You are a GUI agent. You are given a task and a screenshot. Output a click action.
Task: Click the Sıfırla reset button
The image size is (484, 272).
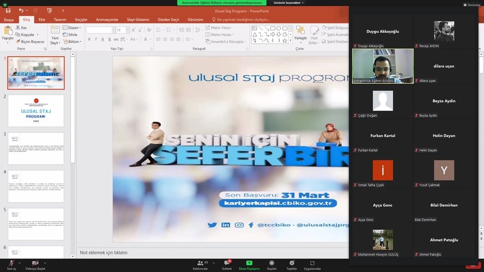click(x=70, y=34)
